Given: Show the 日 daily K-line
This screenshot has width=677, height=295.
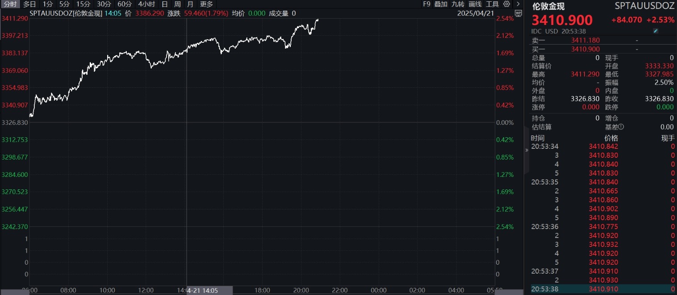Looking at the screenshot, I should [x=164, y=4].
